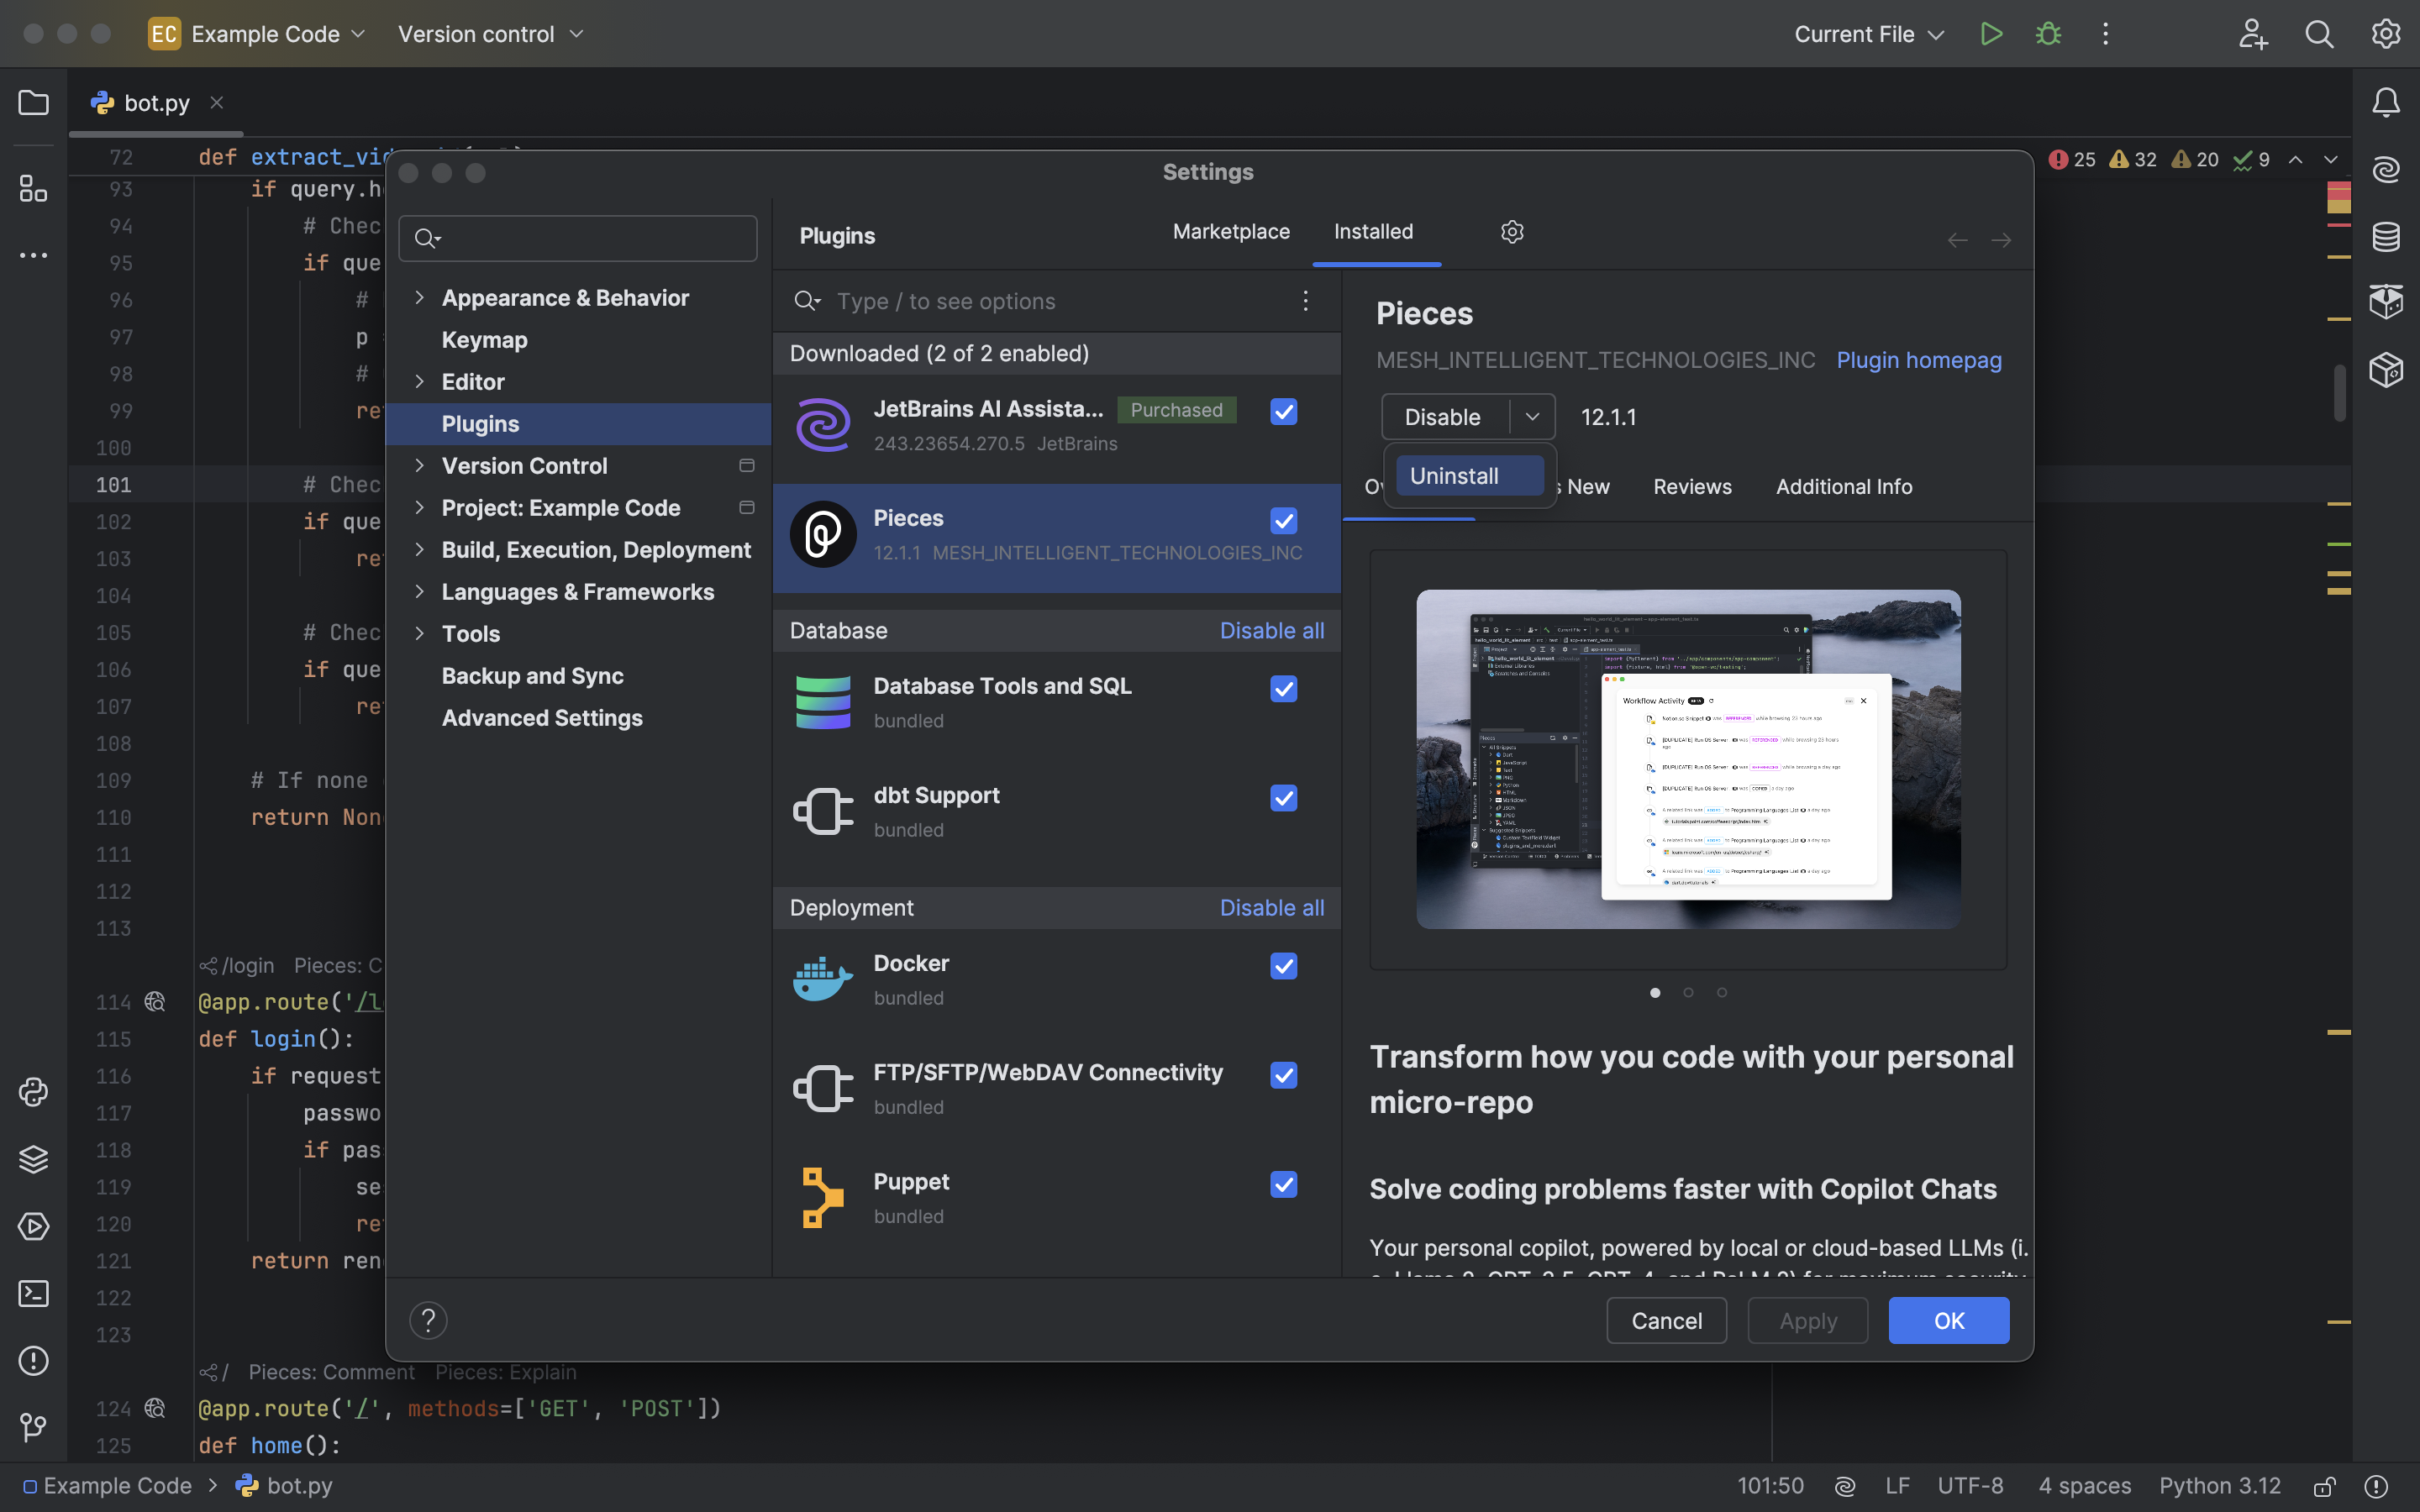Viewport: 2420px width, 1512px height.
Task: Open the Structure tool window icon
Action: point(33,188)
